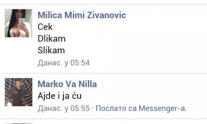Tap the partially visible avatar at the bottom
Image resolution: width=207 pixels, height=124 pixels.
tap(19, 123)
